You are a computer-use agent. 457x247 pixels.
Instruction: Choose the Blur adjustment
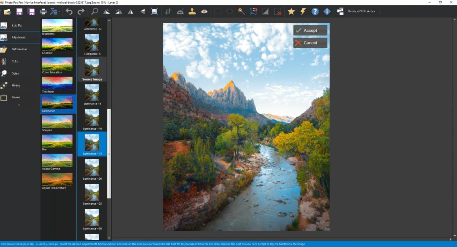coord(57,143)
